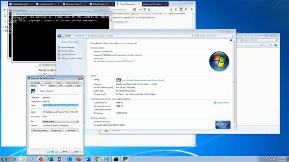The width and height of the screenshot is (289, 162).
Task: Click the Start in field
Action: pyautogui.click(x=60, y=112)
